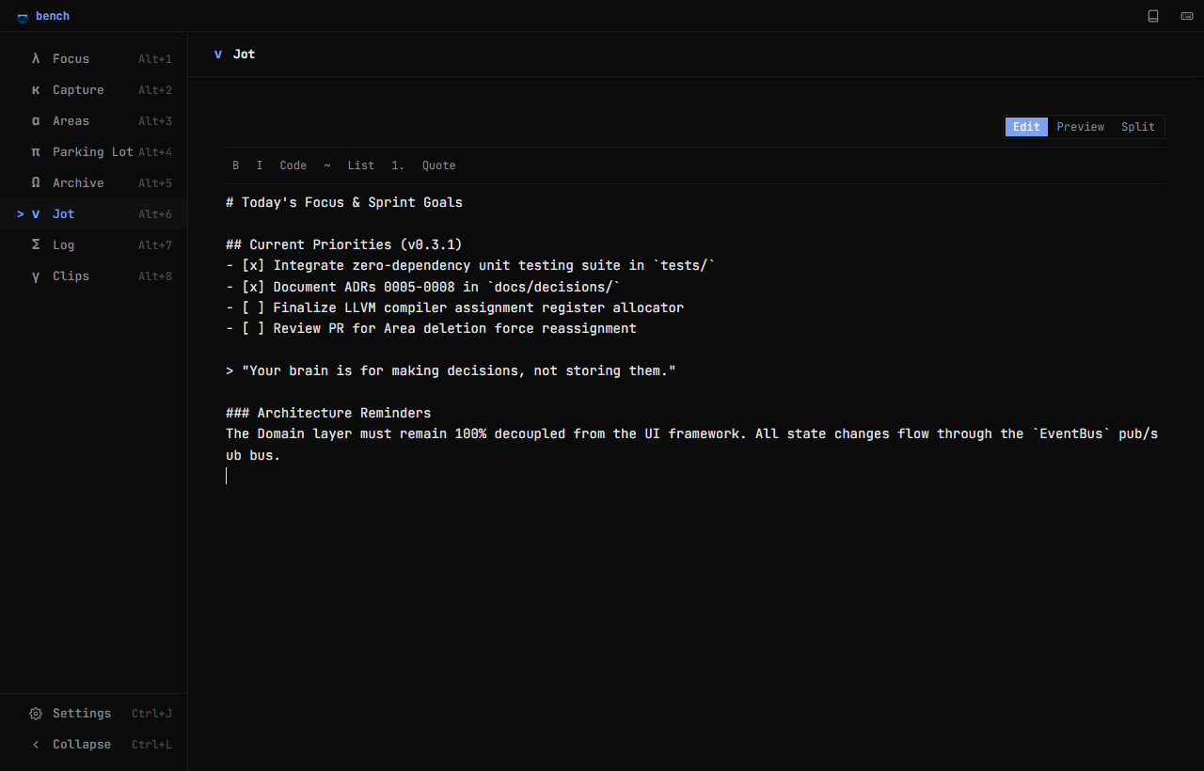Click the "Your brain is for making decisions" quote line

pyautogui.click(x=451, y=370)
